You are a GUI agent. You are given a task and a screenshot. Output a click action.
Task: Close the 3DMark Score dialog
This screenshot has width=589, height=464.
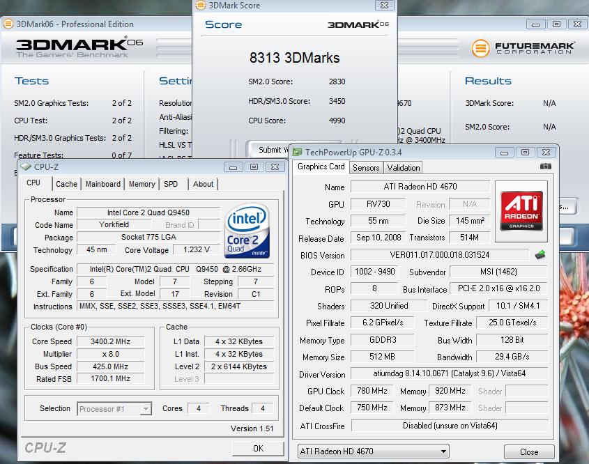click(x=384, y=6)
